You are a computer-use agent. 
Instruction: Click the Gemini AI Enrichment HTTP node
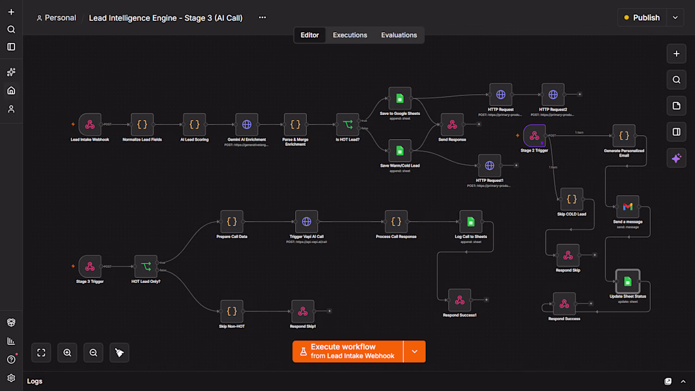[x=247, y=124]
